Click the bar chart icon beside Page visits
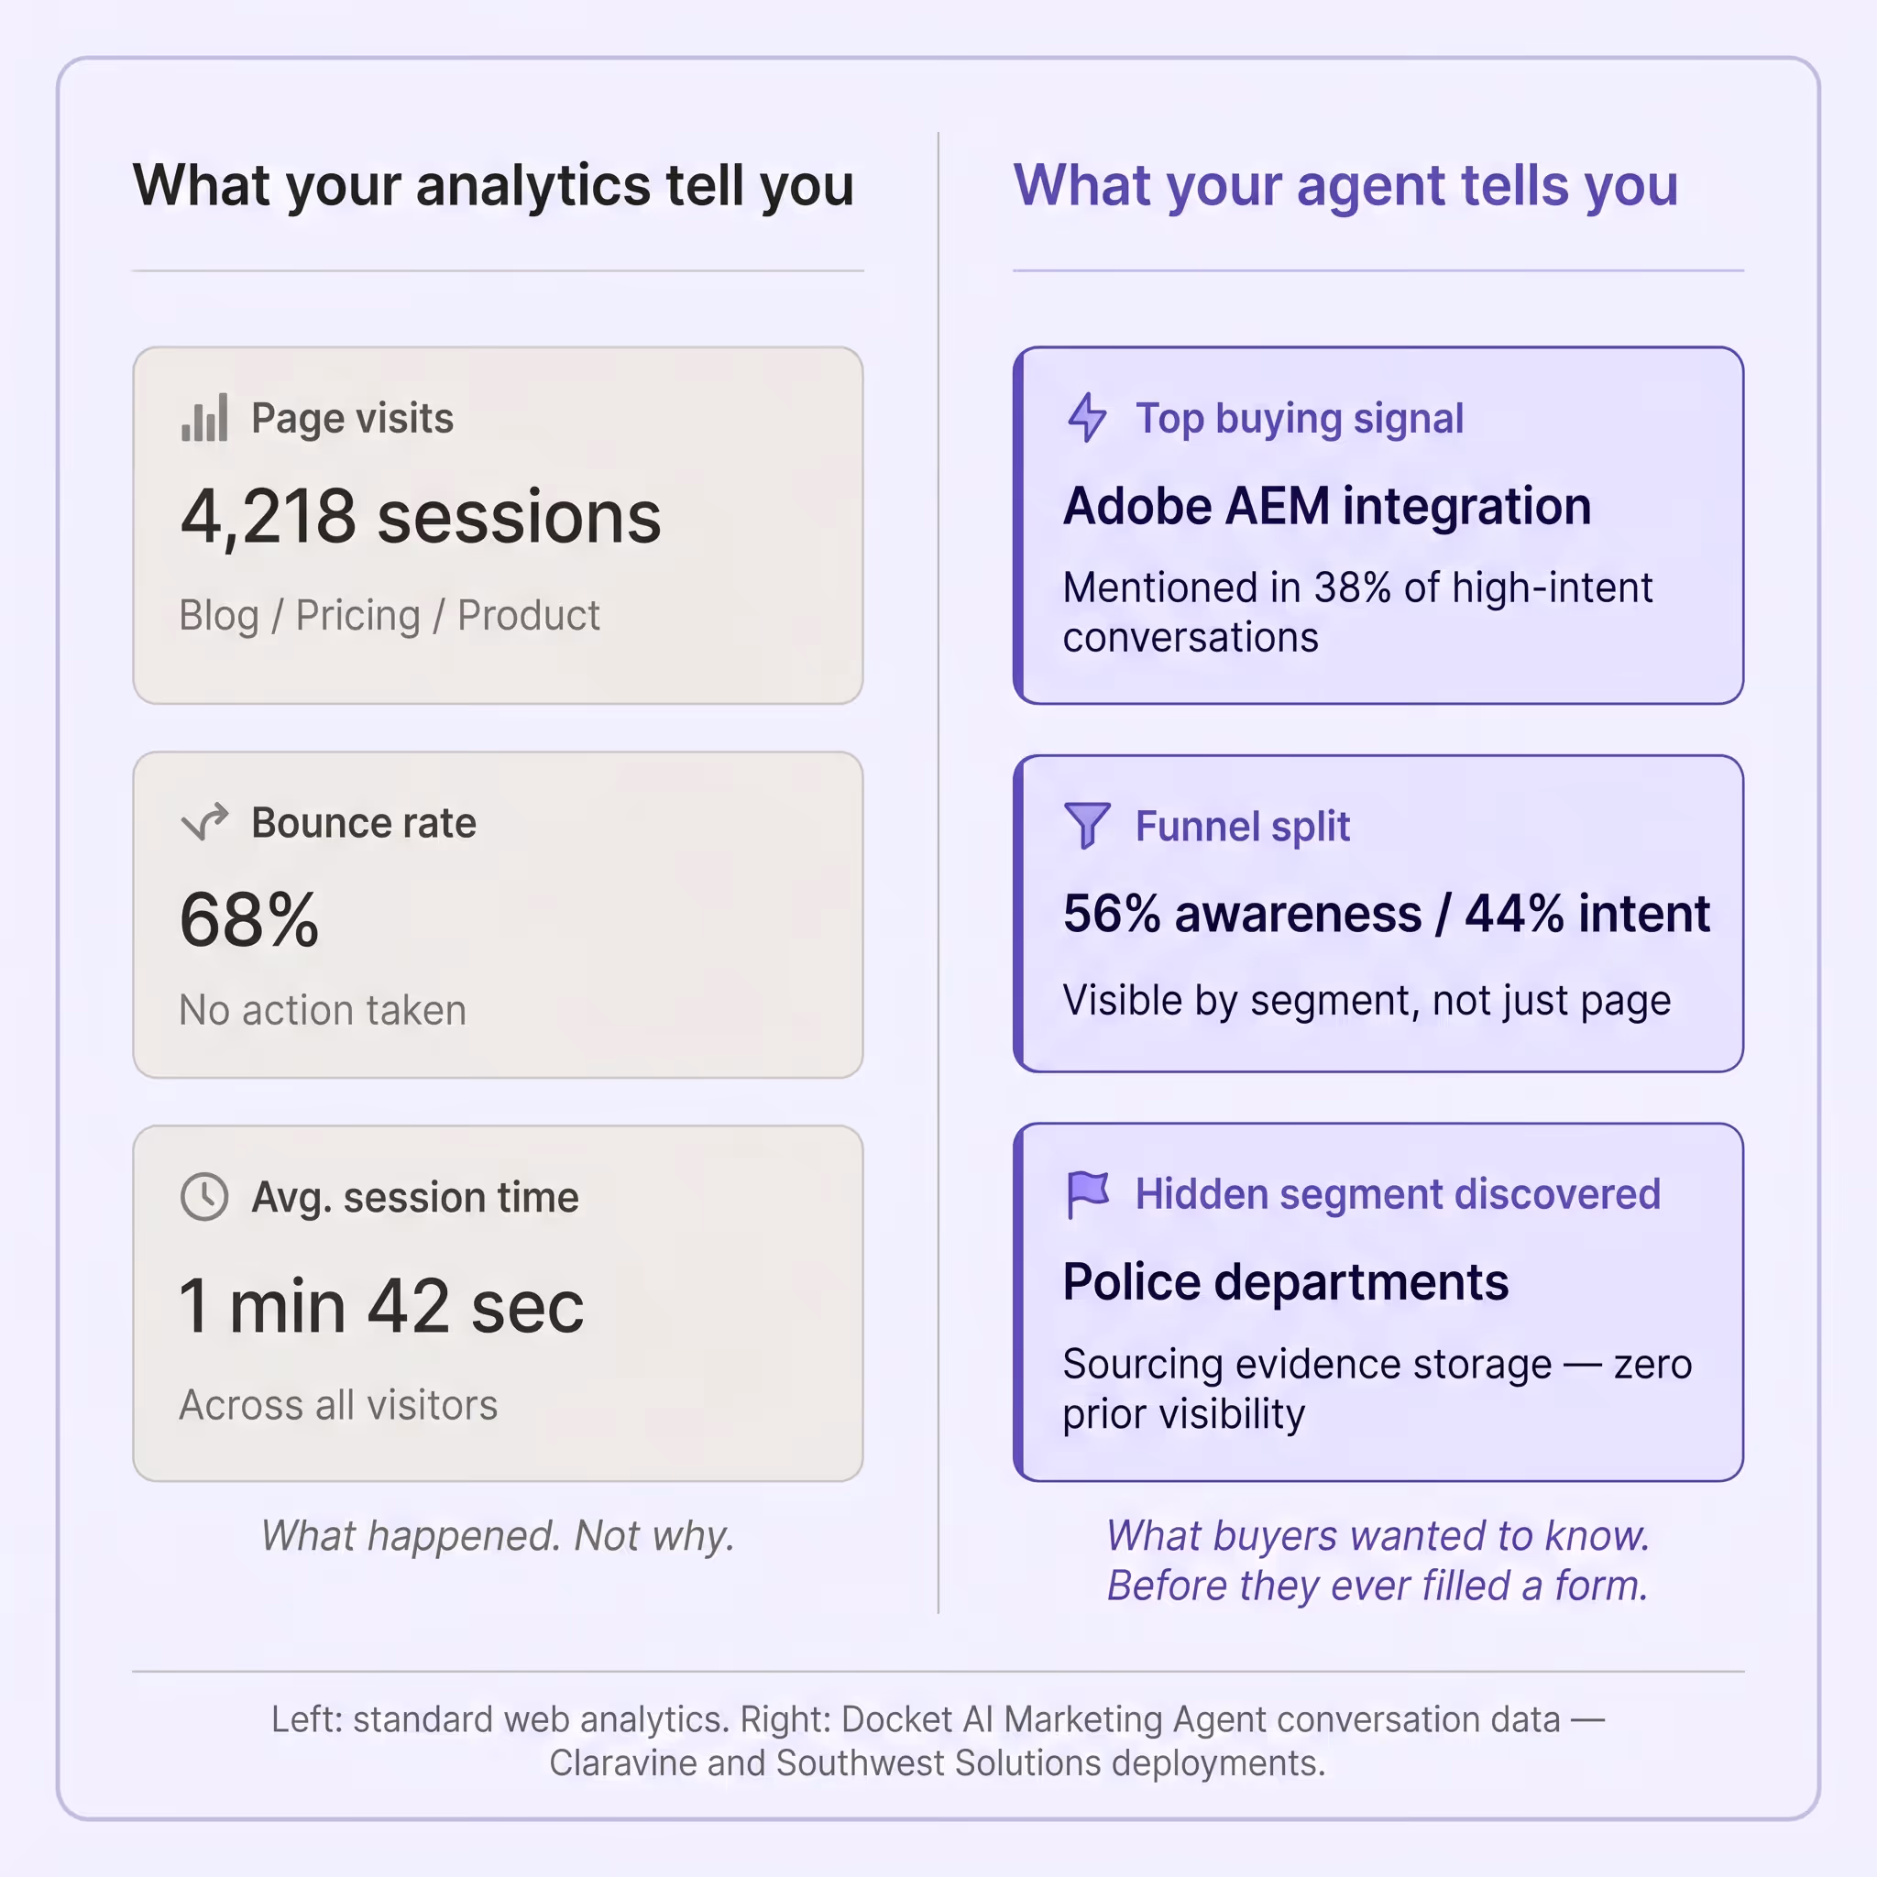The height and width of the screenshot is (1877, 1877). 204,417
